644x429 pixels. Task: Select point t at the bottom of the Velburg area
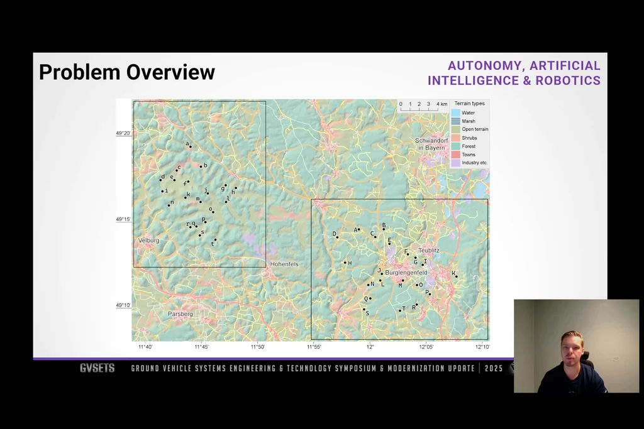(x=215, y=239)
